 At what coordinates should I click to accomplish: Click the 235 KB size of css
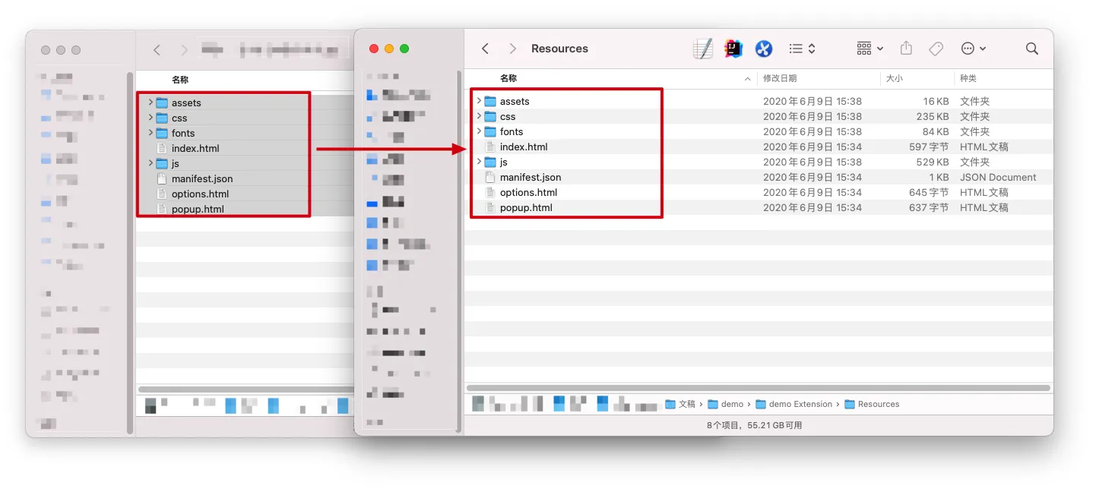coord(933,116)
